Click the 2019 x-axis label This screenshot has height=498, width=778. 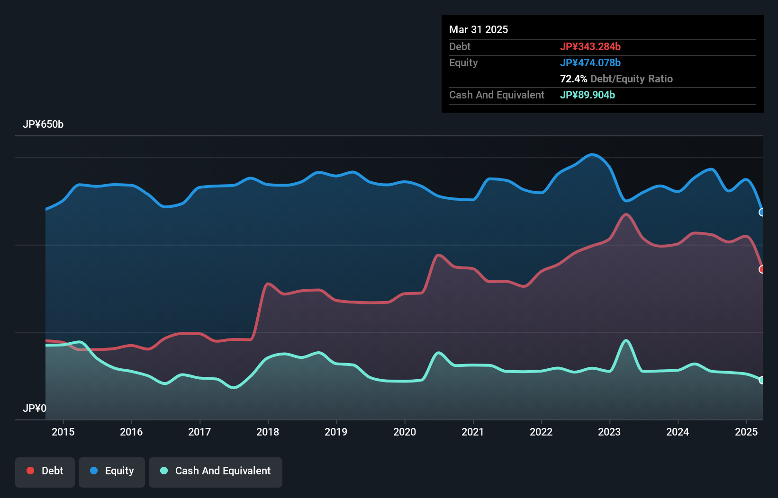coord(336,432)
